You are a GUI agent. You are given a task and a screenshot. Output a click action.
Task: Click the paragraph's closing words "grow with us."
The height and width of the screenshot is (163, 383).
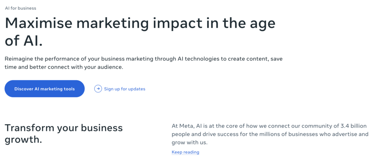coord(189,142)
